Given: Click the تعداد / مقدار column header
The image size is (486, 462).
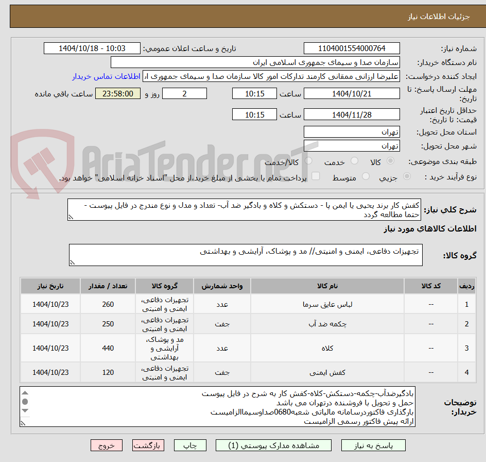Looking at the screenshot, I should 108,286.
